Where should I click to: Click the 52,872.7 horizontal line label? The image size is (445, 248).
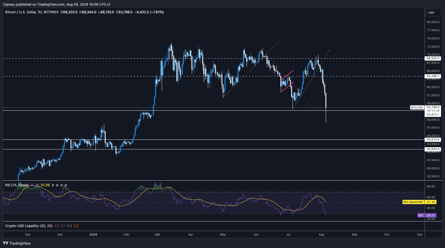pos(433,115)
